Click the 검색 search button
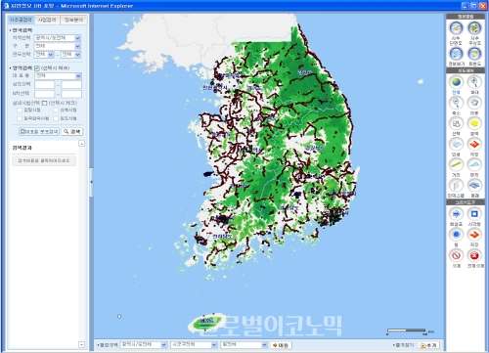Image resolution: width=489 pixels, height=353 pixels. [72, 132]
